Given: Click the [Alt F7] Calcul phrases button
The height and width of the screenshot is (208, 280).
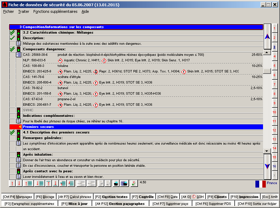Looking at the screenshot, I should pyautogui.click(x=75, y=197).
